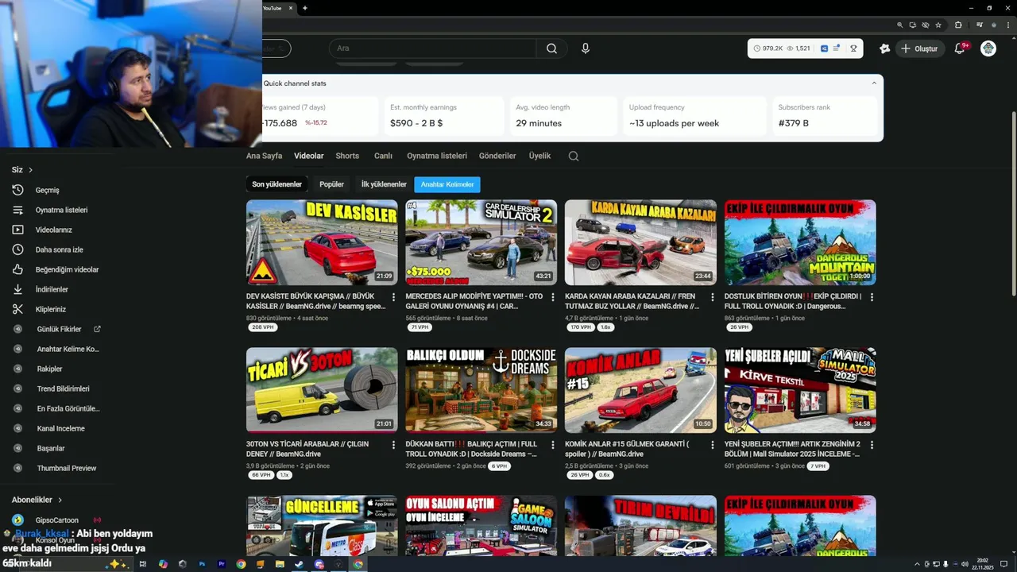Image resolution: width=1017 pixels, height=572 pixels.
Task: Click the YouTube search magnifier button
Action: pos(551,48)
